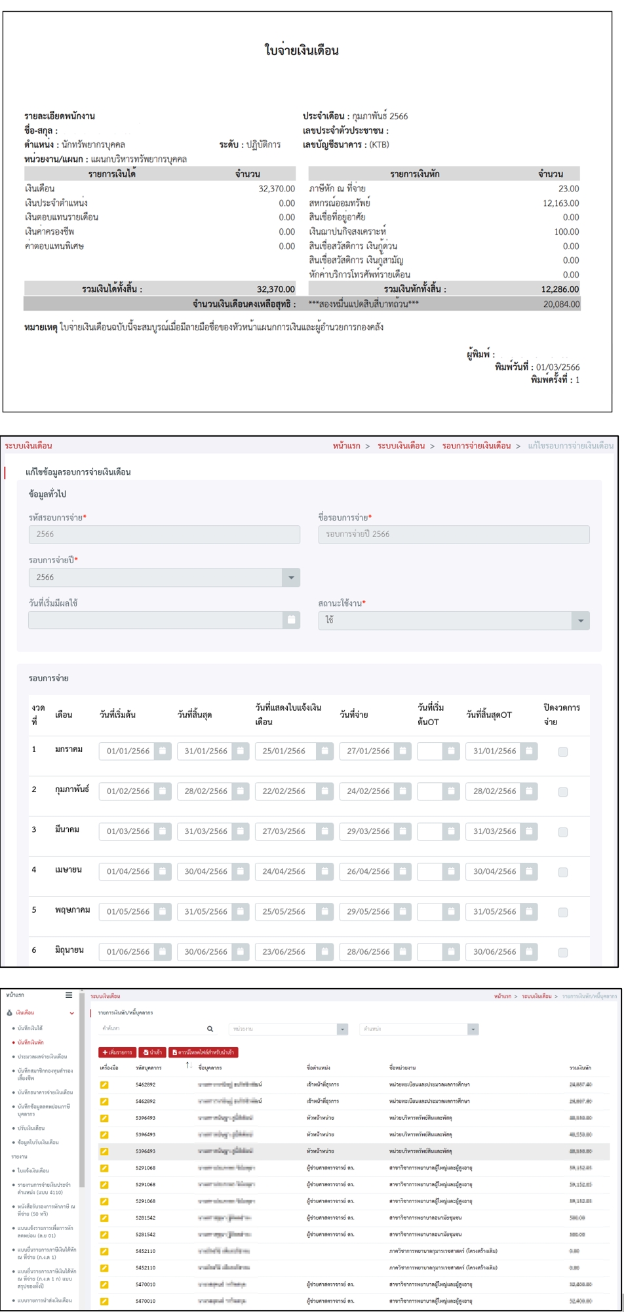Check ปิดงวดการจ่าย box for มีนาคม row
Image resolution: width=626 pixels, height=1312 pixels.
tap(563, 832)
